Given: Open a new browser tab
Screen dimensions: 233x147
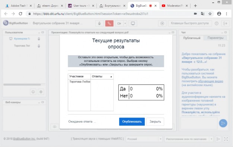Looking at the screenshot, I should (195, 6).
